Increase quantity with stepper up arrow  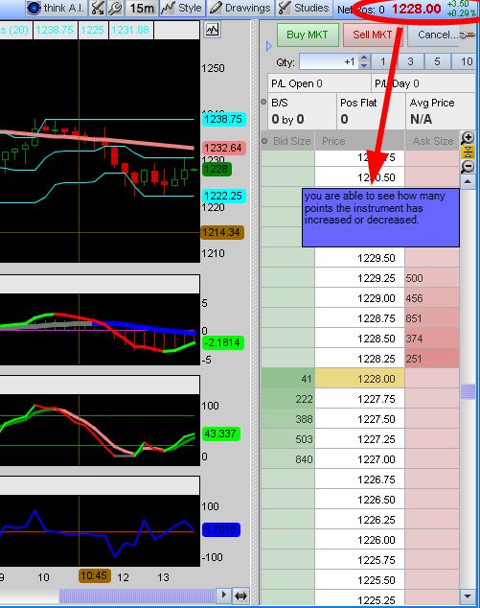pyautogui.click(x=364, y=58)
